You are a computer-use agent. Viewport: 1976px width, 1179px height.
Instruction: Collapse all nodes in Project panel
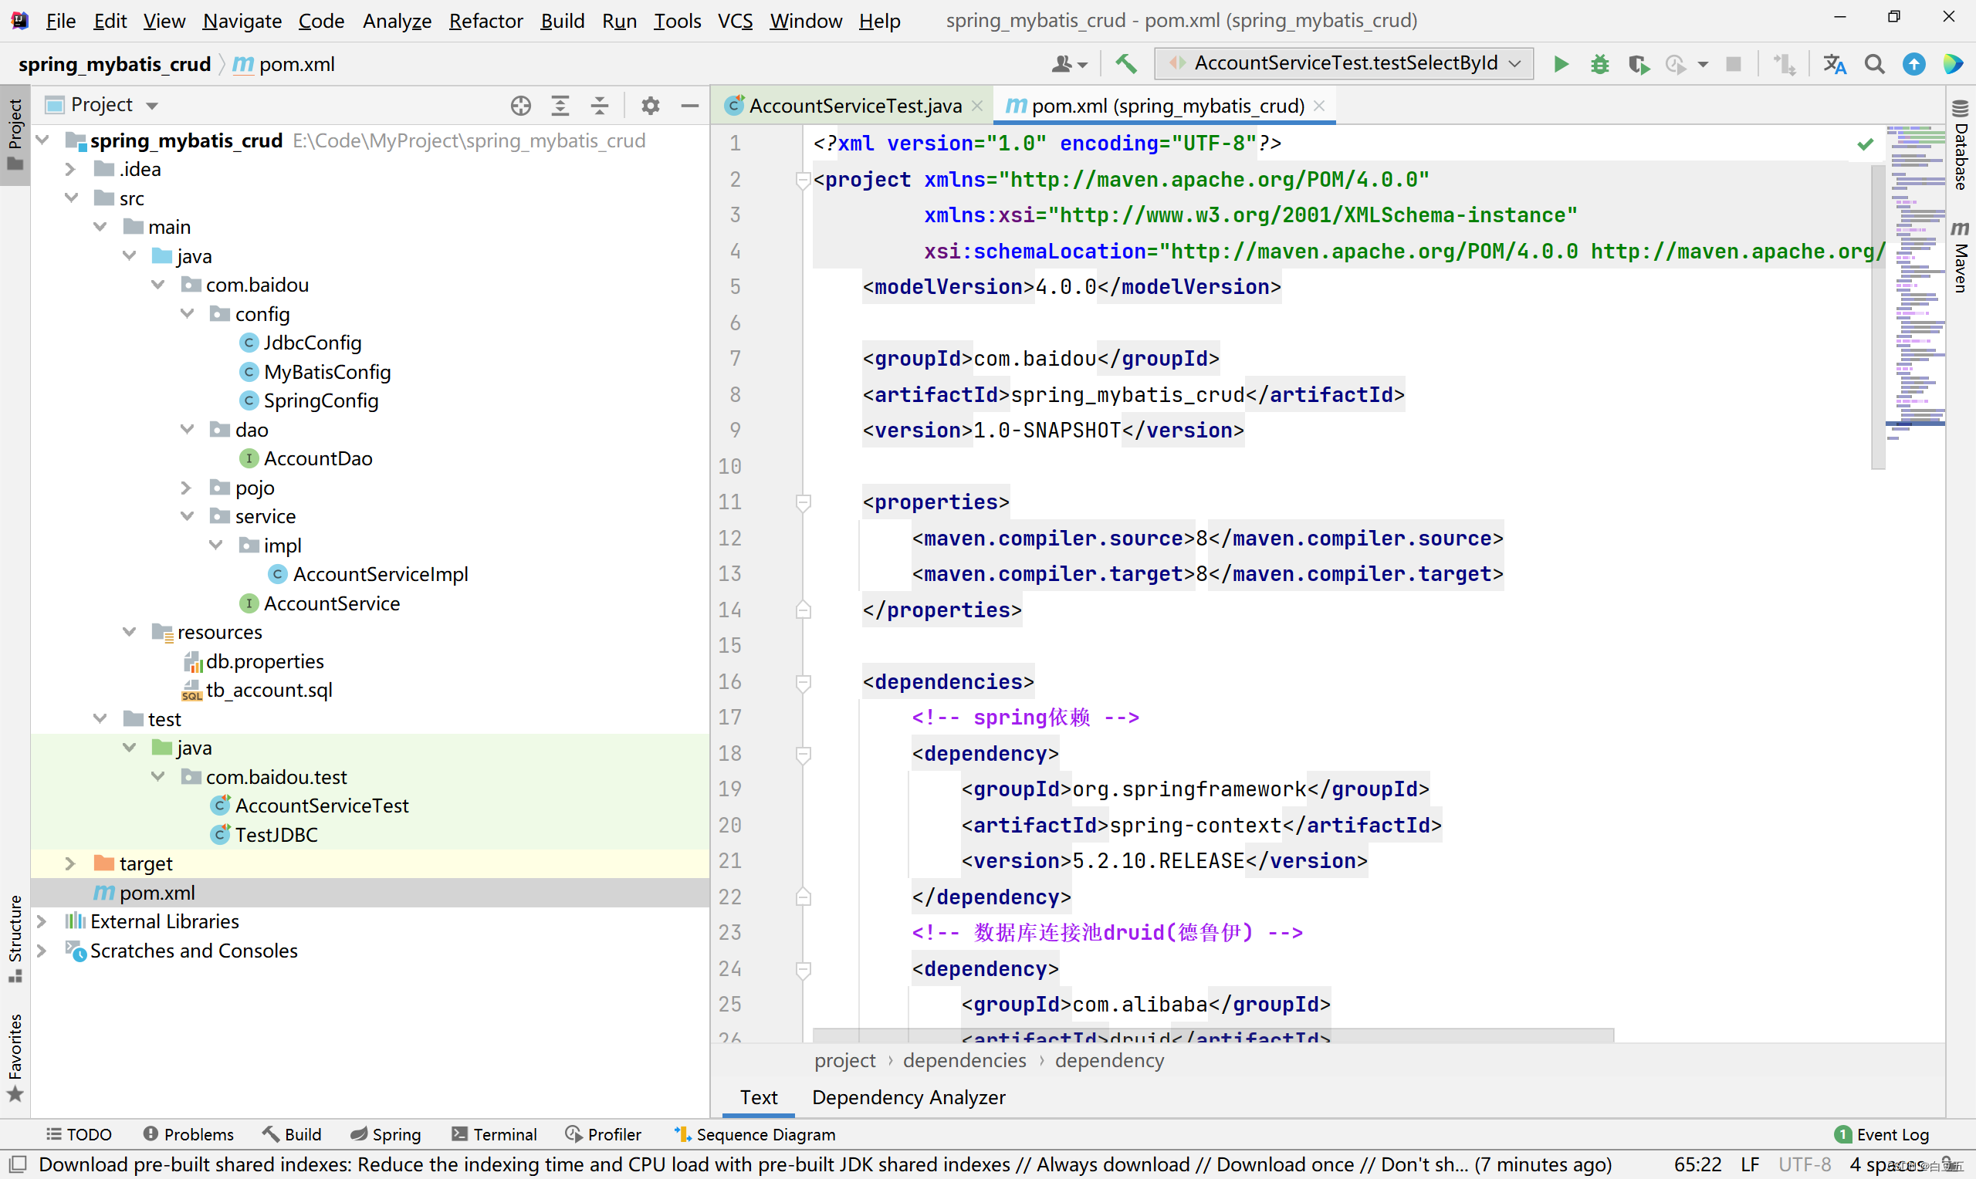600,105
